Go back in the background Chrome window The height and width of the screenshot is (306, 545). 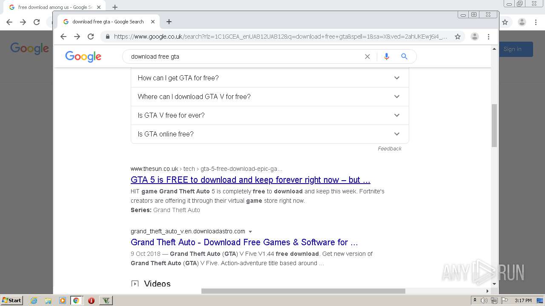pos(9,22)
